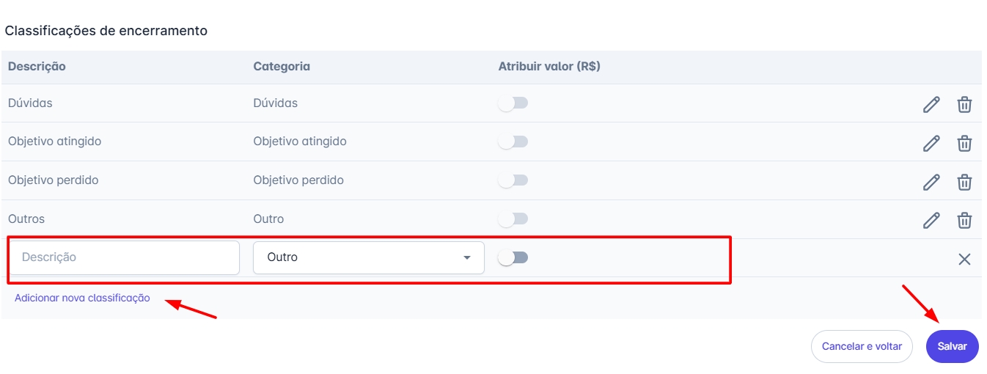Edit the Outros classification

(x=931, y=220)
